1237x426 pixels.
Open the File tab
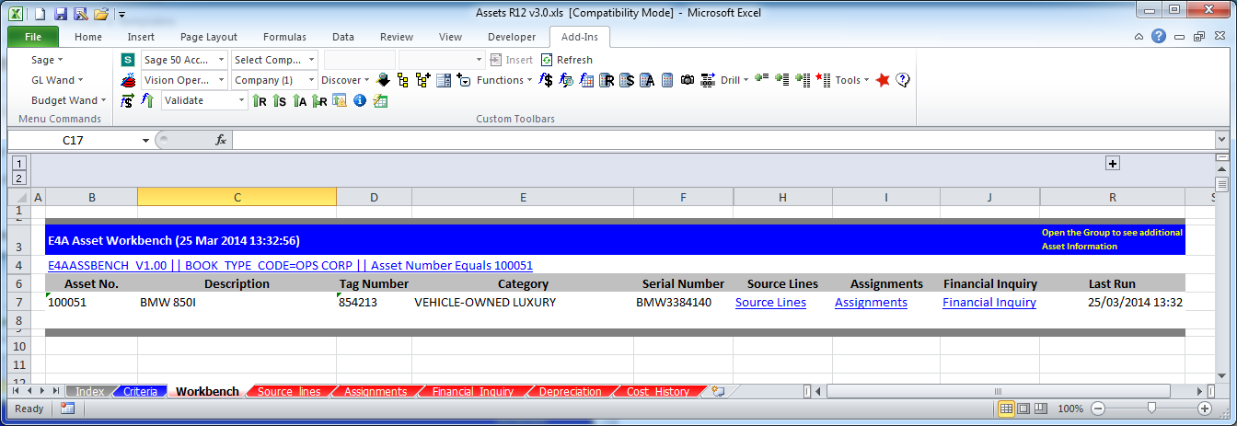click(33, 37)
